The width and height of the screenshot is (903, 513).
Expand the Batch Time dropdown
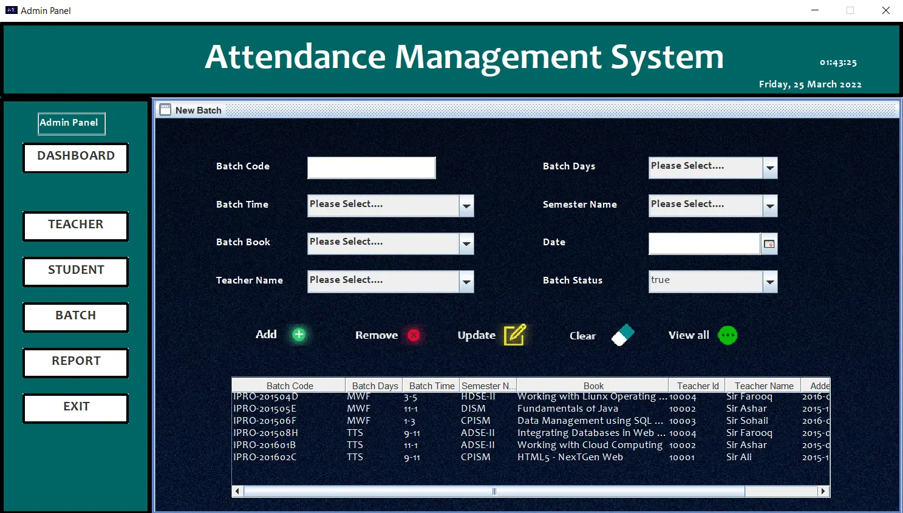point(466,206)
